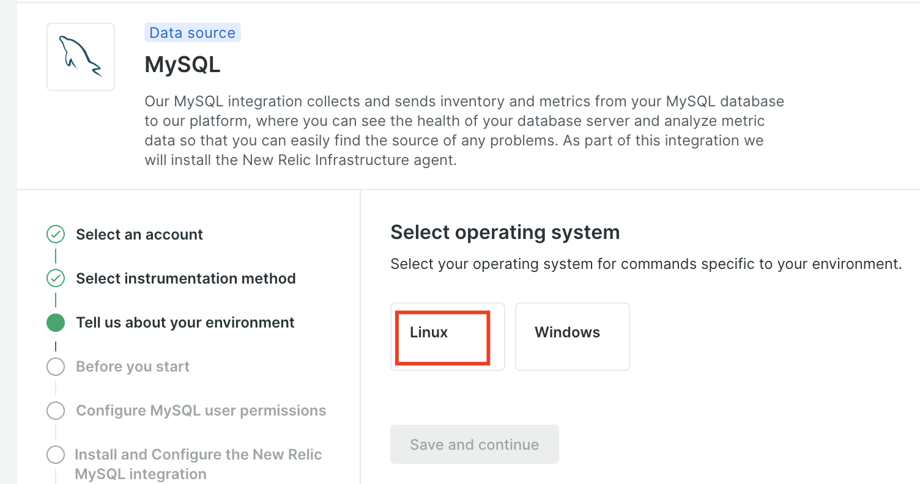Open the 'Install and Configure the New Relic MySQL integration' step

tap(198, 464)
